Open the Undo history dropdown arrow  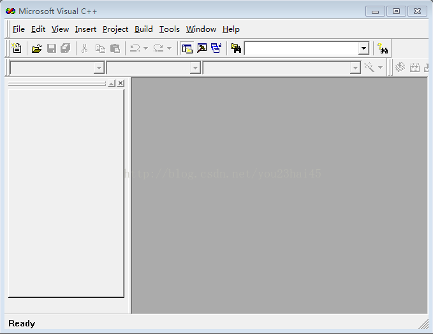tap(146, 48)
